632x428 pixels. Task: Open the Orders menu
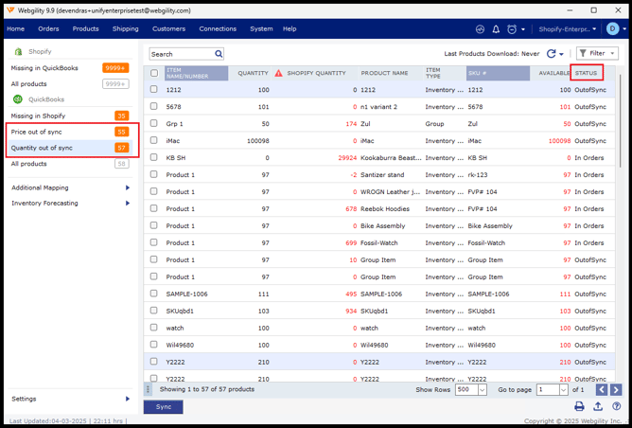tap(48, 29)
